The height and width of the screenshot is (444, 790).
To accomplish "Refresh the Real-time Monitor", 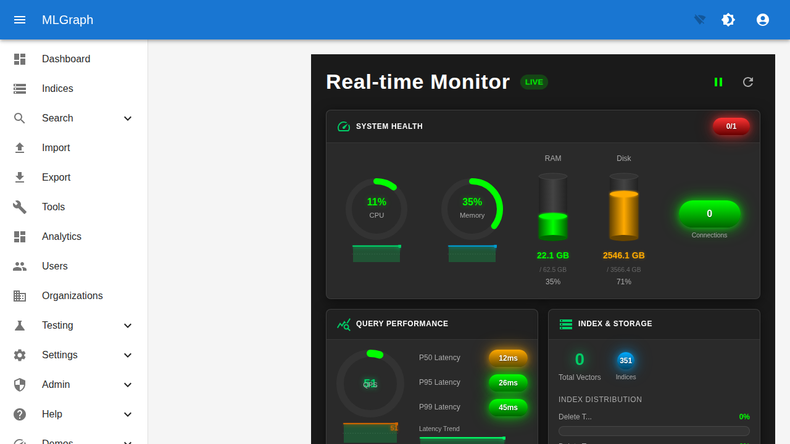I will (748, 82).
